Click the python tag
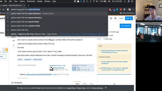 pos(20,60)
